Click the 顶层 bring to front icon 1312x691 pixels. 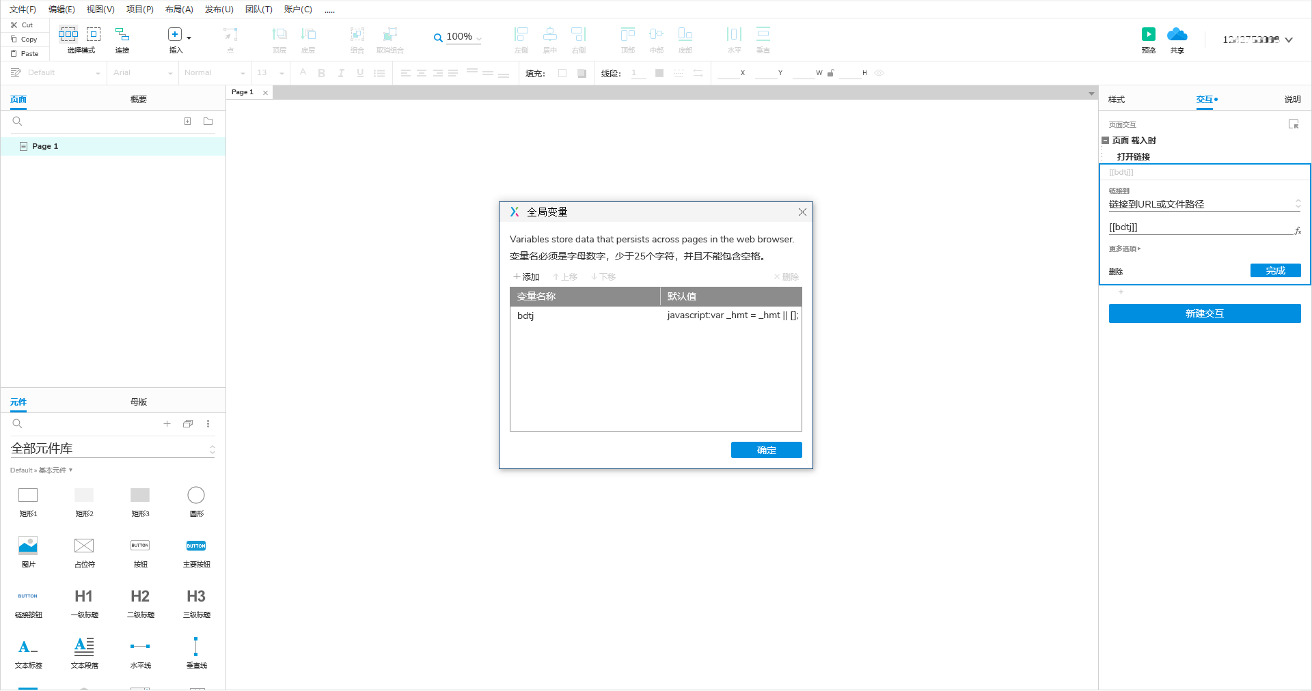point(279,34)
